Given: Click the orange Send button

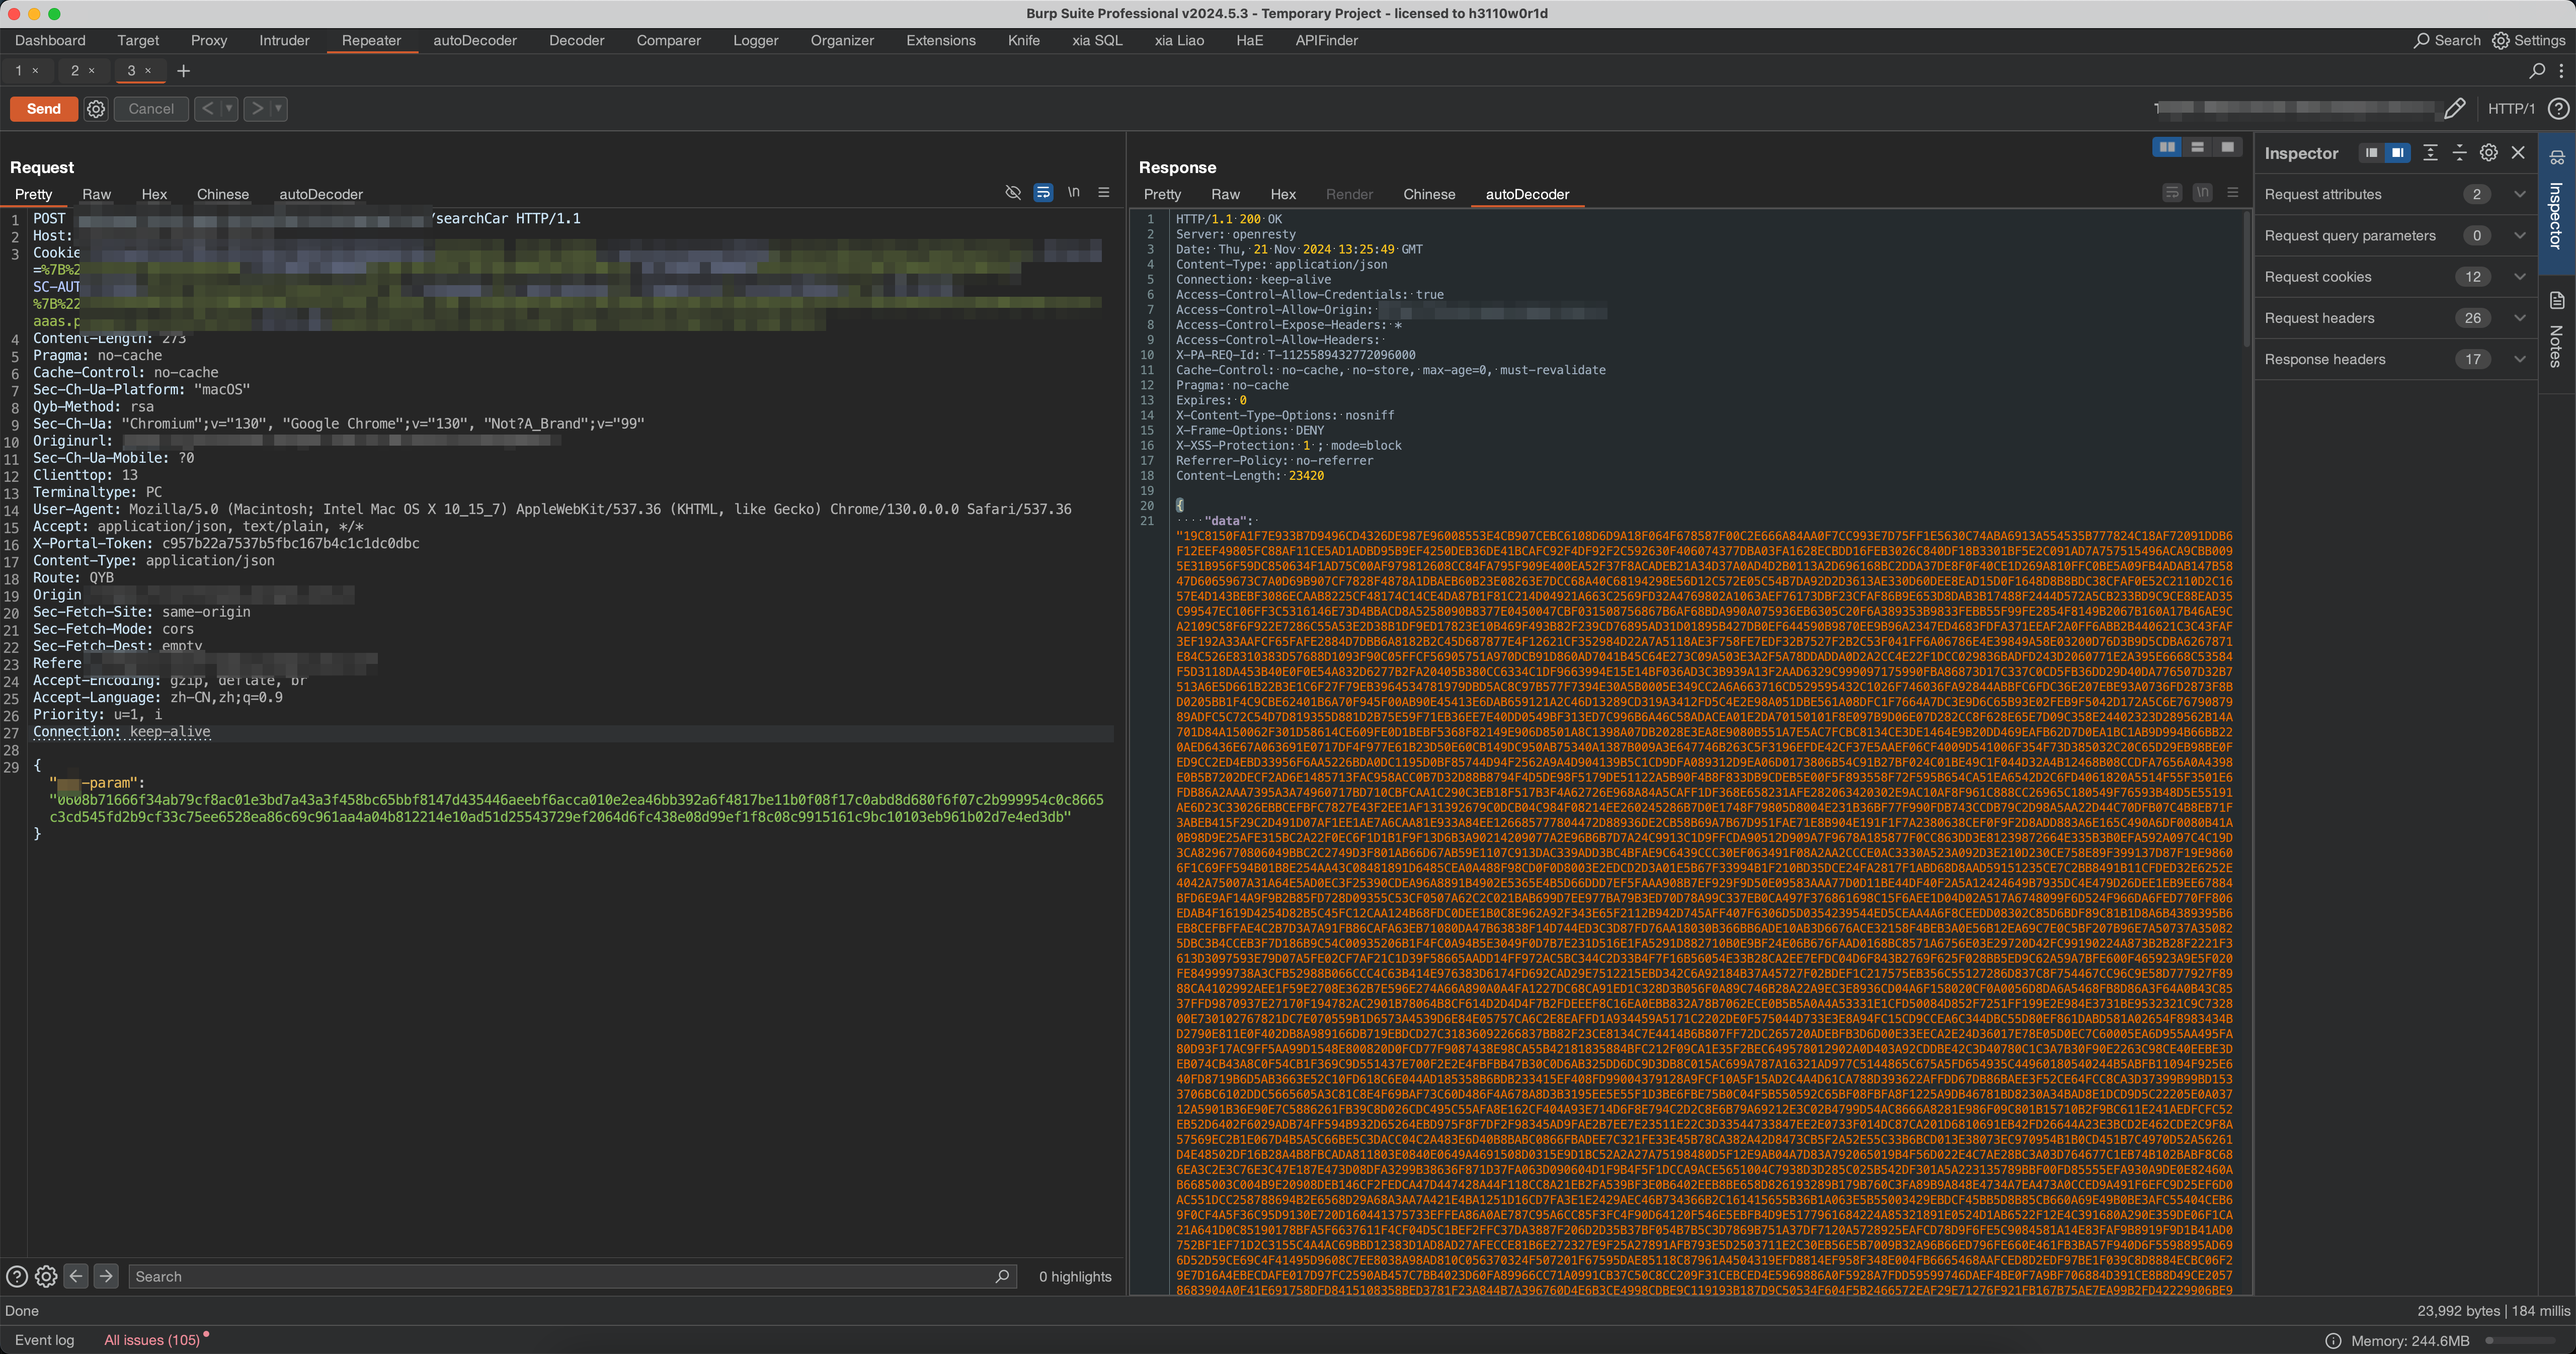Looking at the screenshot, I should tap(44, 109).
